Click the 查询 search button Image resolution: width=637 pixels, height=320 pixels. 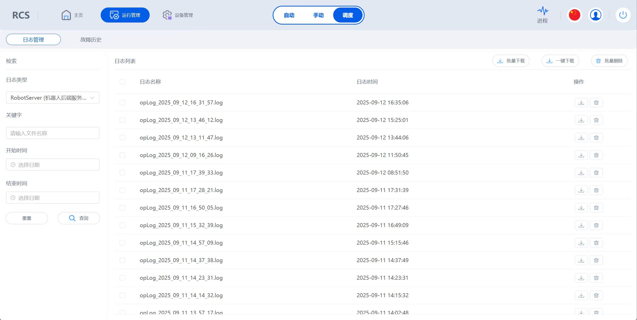tap(79, 218)
